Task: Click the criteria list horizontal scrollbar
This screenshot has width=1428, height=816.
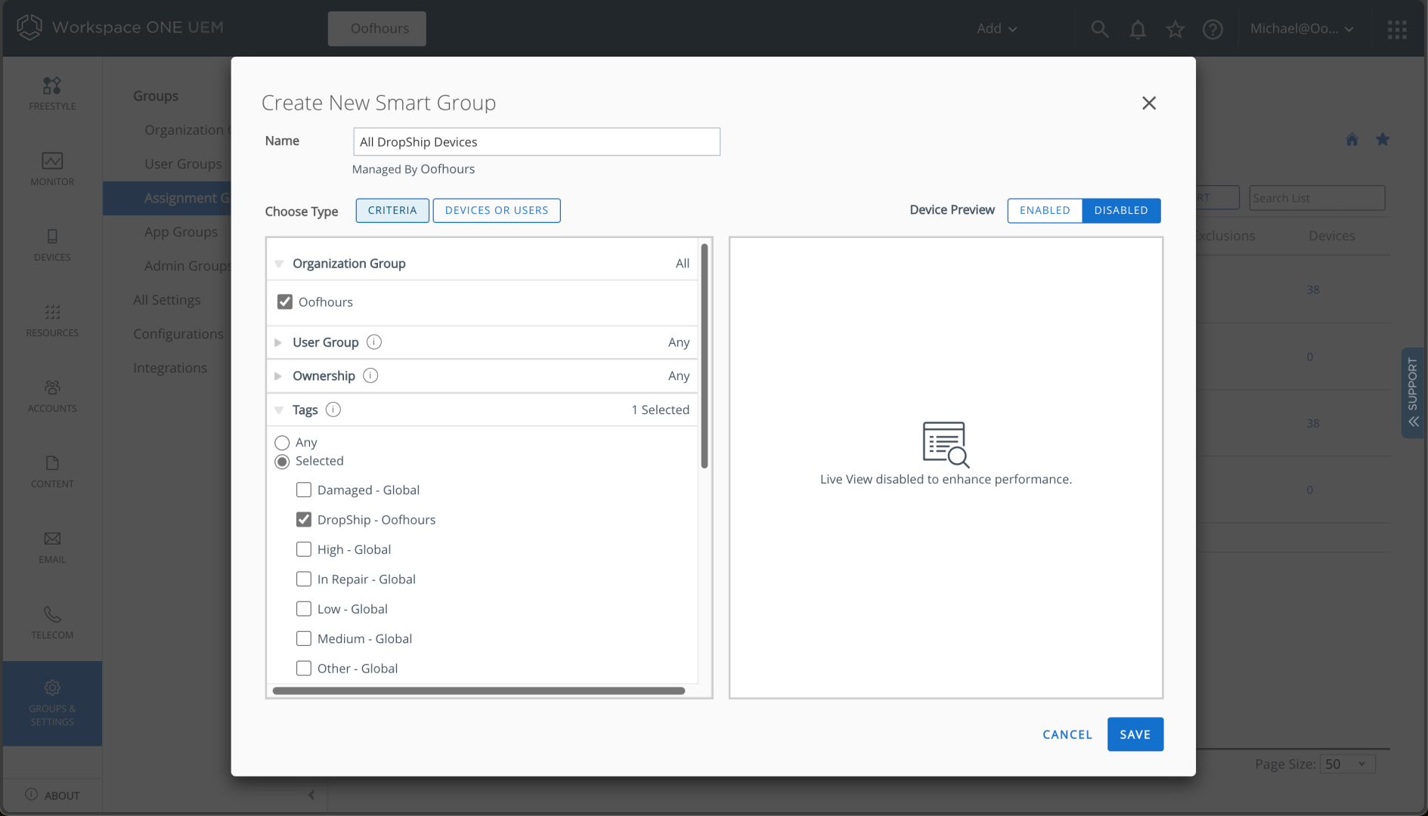Action: click(478, 691)
